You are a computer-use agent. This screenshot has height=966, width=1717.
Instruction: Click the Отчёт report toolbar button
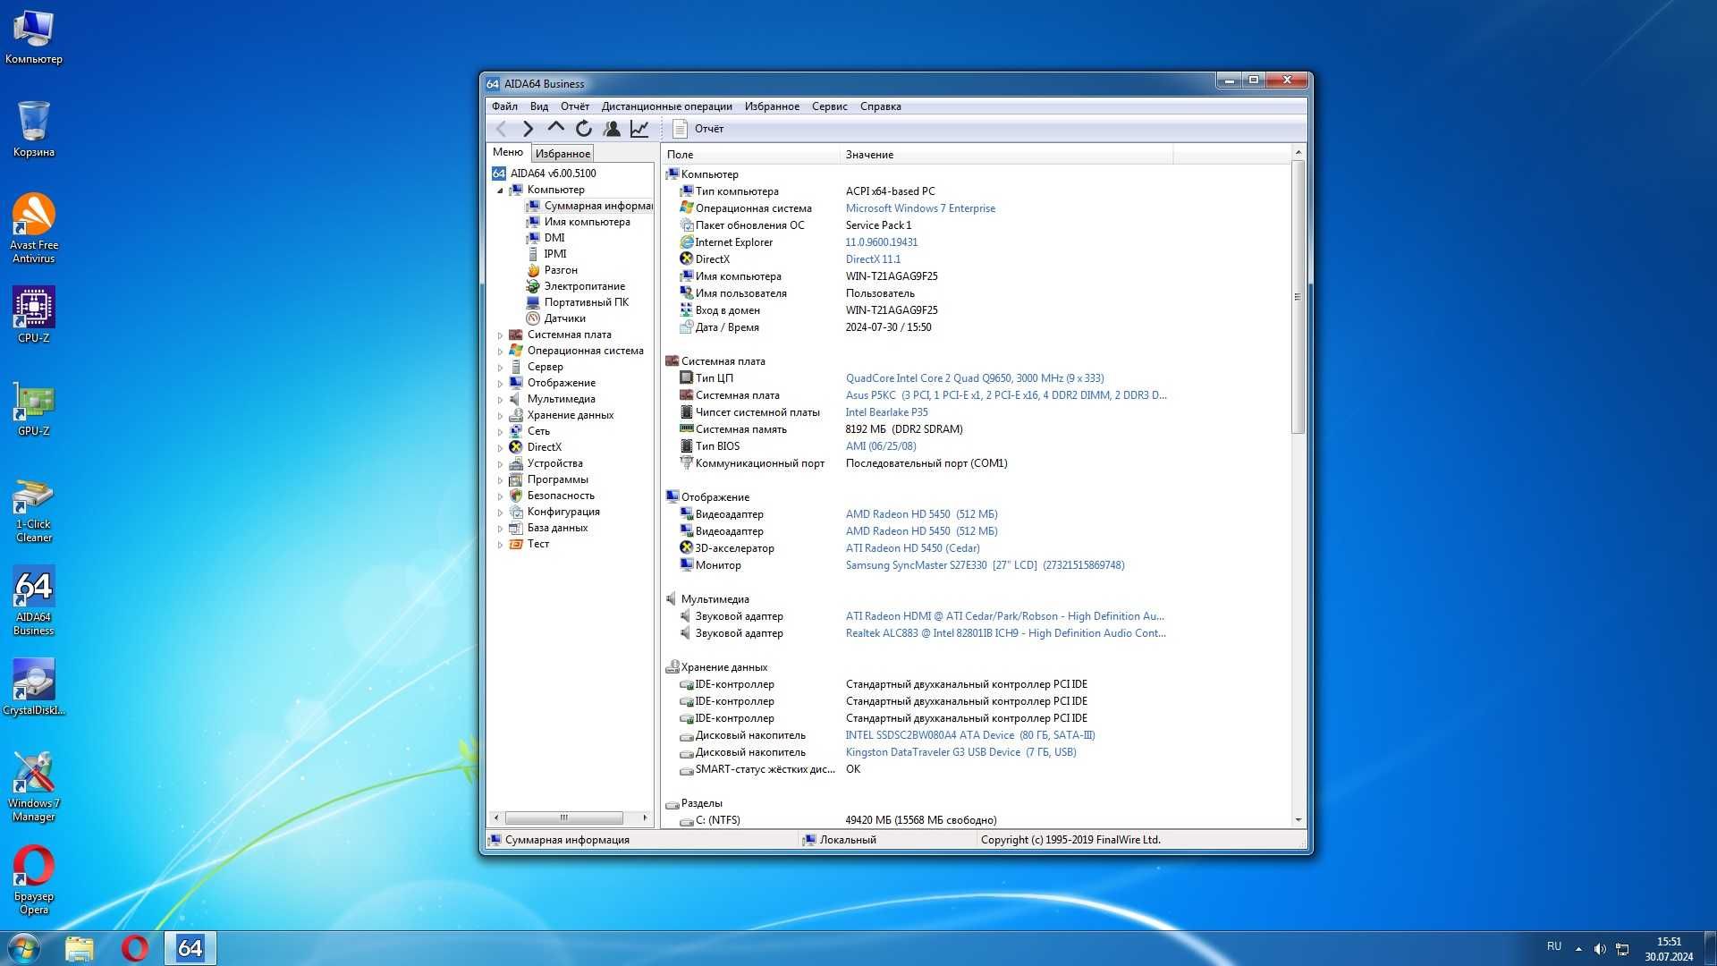point(698,129)
